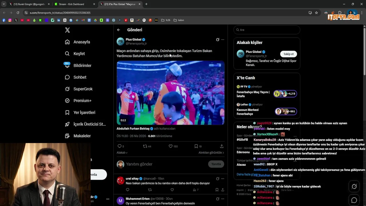Open Yer İşaretleri bookmarks
This screenshot has height=206, width=366.
point(80,112)
